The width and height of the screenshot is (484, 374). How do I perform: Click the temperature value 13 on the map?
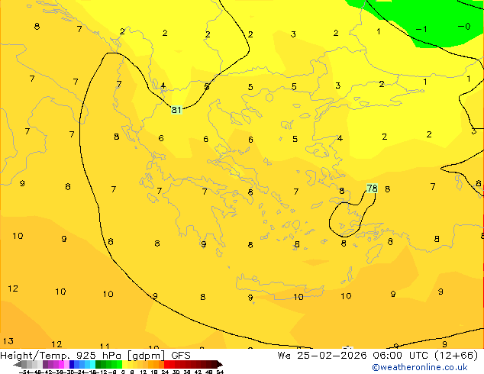(8, 341)
